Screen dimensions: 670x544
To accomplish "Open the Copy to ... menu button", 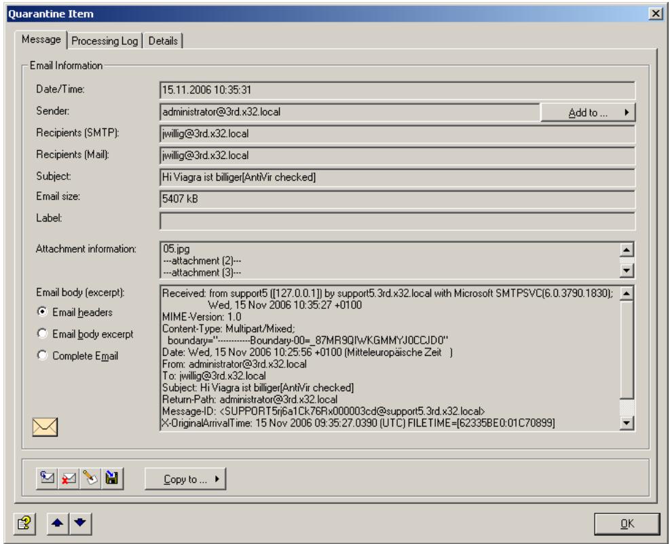I will (x=185, y=479).
